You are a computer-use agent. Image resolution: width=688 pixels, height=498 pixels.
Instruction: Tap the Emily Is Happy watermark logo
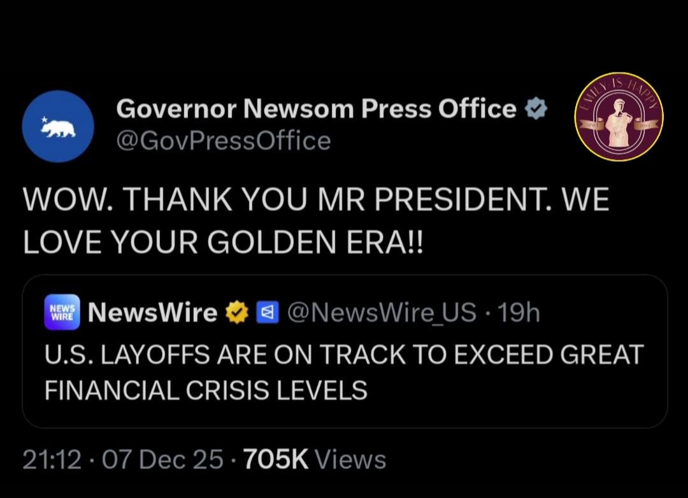pyautogui.click(x=619, y=117)
